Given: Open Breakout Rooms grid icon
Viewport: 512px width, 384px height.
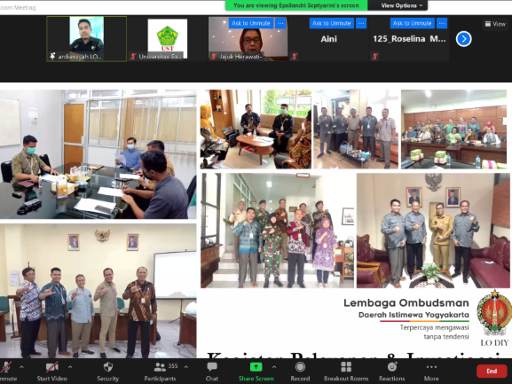Looking at the screenshot, I should pos(346,367).
